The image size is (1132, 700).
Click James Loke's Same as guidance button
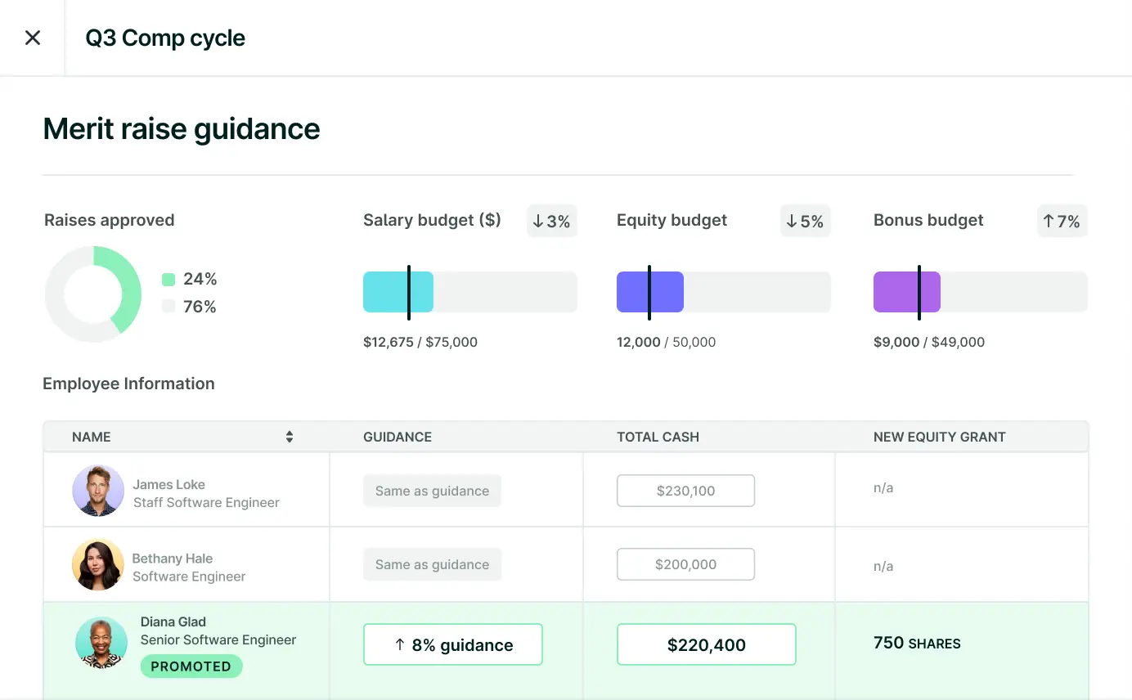(x=432, y=491)
